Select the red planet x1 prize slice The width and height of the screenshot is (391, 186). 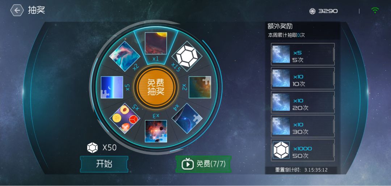tap(156, 43)
